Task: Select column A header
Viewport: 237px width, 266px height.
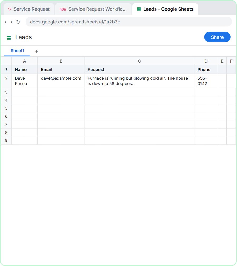Action: tap(24, 61)
